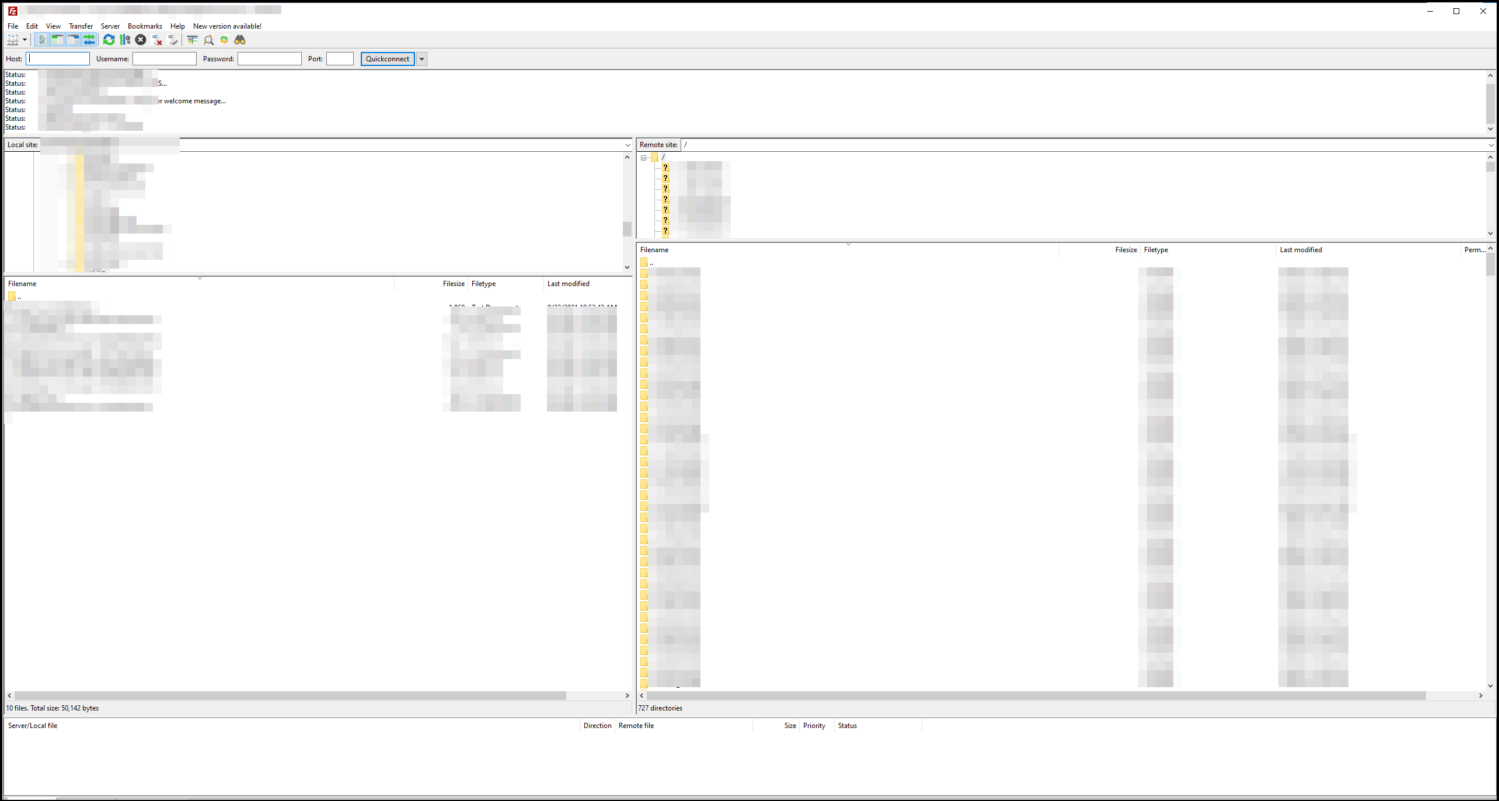Open the Transfer menu

81,26
